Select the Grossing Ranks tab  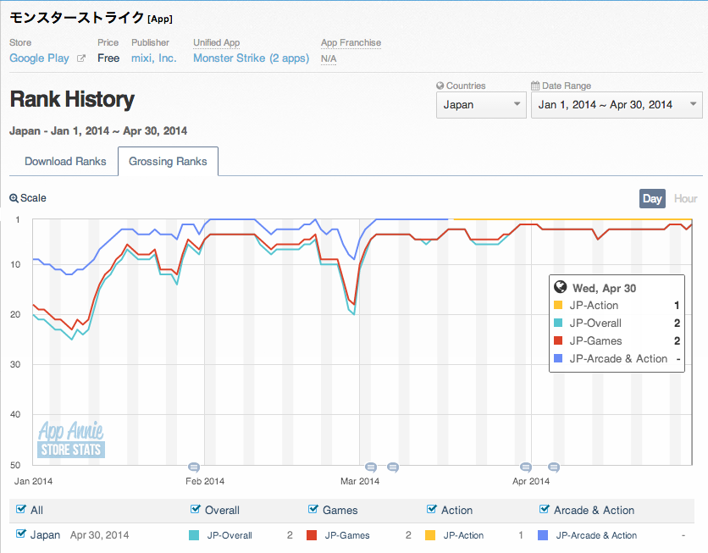[168, 161]
